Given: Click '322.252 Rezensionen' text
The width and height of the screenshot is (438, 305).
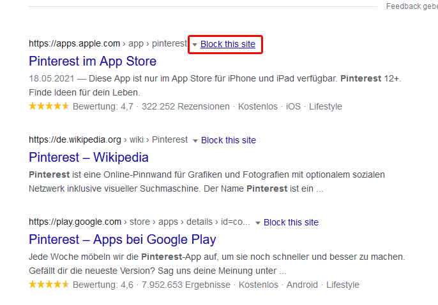Looking at the screenshot, I should pos(185,106).
